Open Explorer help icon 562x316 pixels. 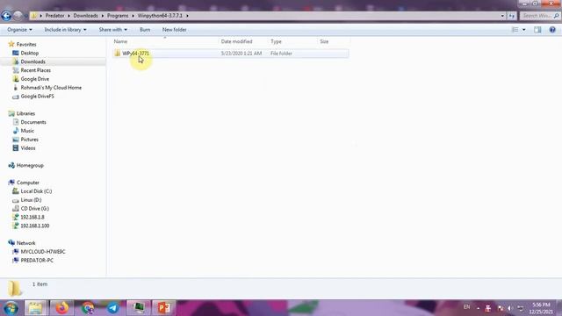pyautogui.click(x=552, y=30)
